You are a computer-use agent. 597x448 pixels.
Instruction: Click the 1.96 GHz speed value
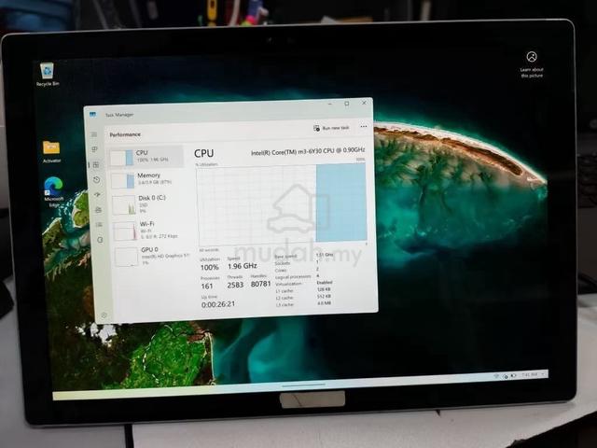coord(243,266)
